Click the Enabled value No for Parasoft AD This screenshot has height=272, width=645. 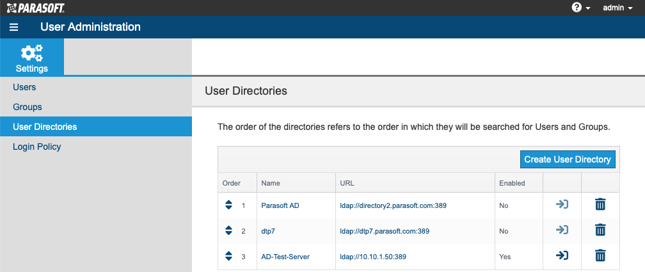point(504,205)
